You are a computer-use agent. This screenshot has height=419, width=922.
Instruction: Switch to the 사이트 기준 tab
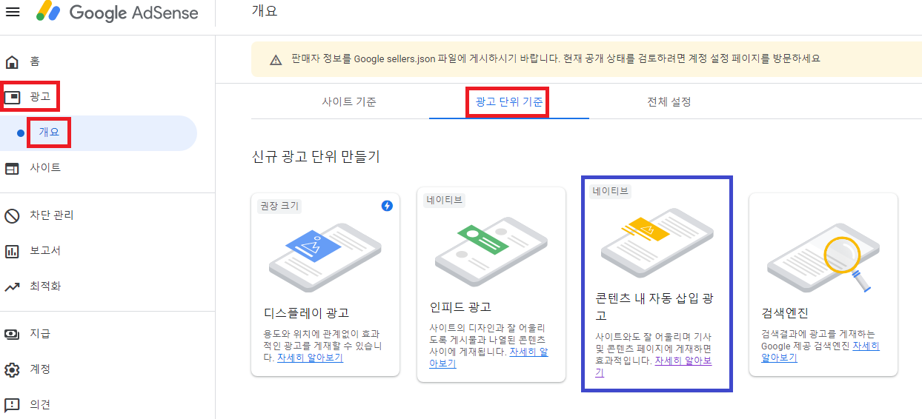[x=349, y=101]
